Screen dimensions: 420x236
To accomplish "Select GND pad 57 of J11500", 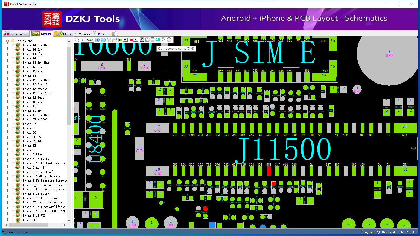I will point(158,128).
